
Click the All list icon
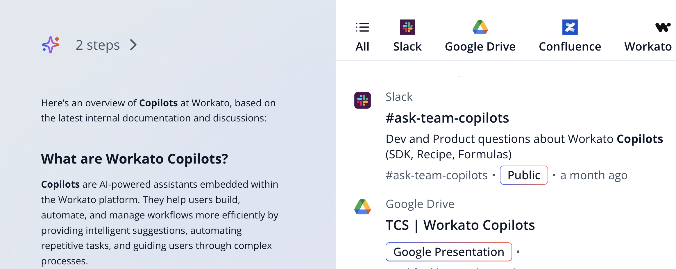tap(362, 27)
